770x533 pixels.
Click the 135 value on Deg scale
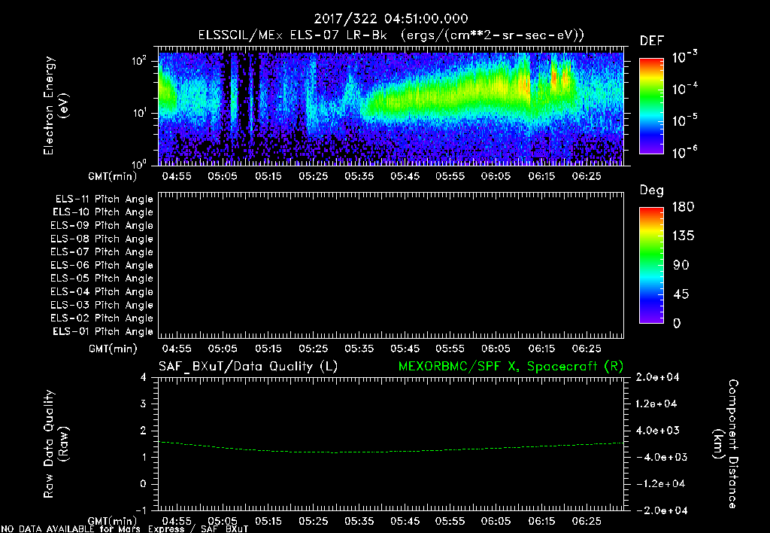point(683,236)
